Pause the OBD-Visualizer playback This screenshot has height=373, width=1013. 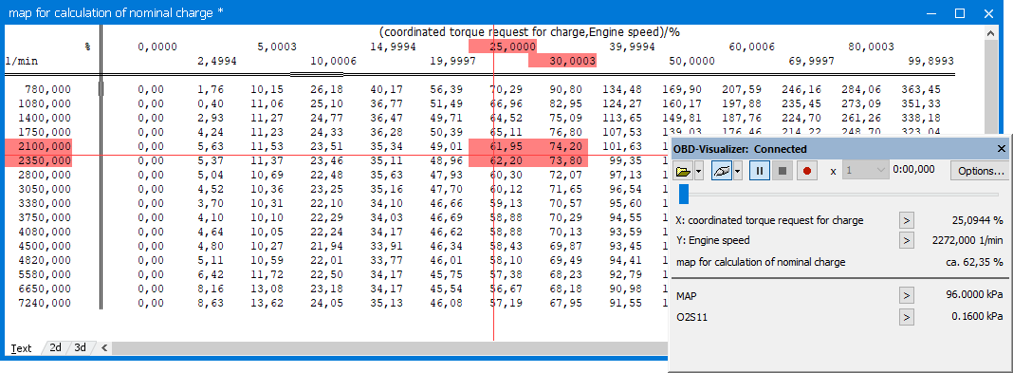(x=760, y=171)
